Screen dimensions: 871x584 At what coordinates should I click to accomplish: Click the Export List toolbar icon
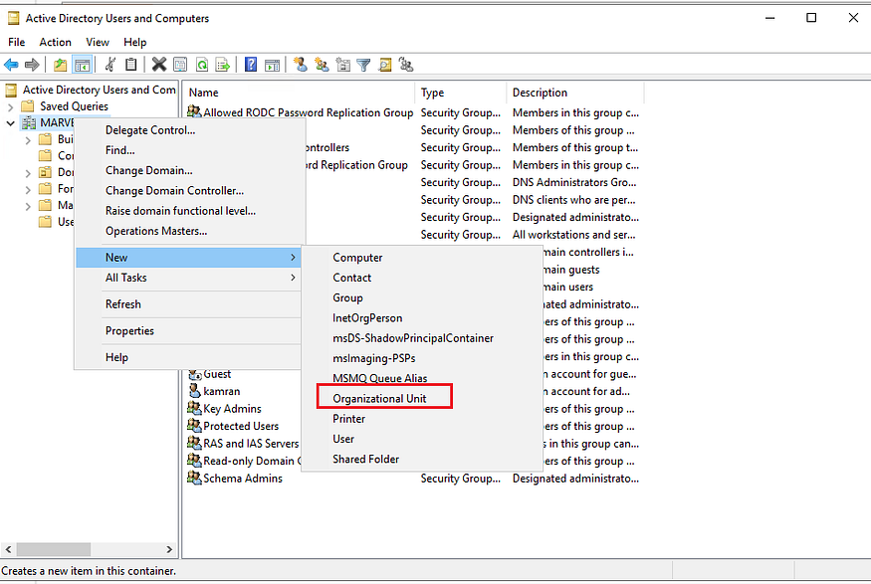click(x=220, y=64)
